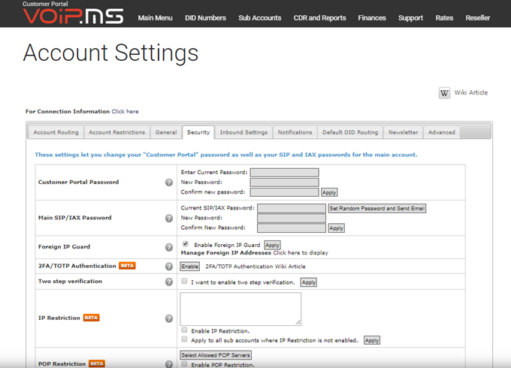Screen dimensions: 511x368
Task: Switch to Inbound Settings tab
Action: 243,132
